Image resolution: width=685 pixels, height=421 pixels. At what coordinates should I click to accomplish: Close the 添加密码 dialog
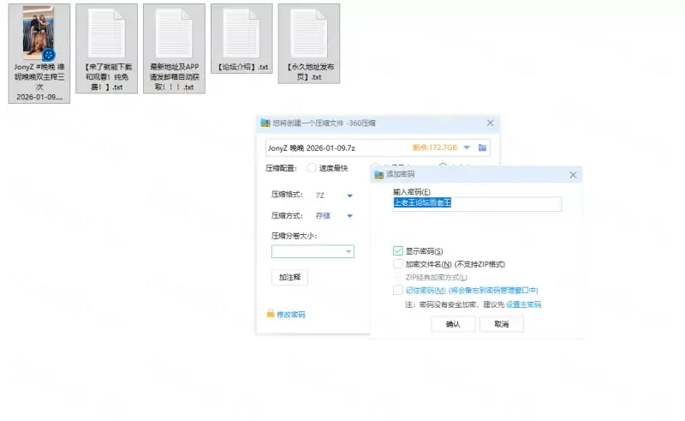coord(573,175)
